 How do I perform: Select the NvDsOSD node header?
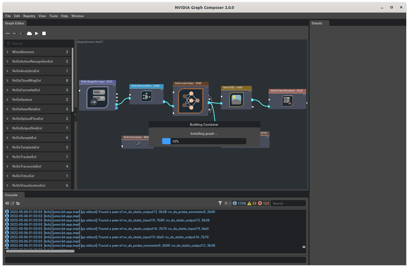click(x=236, y=88)
